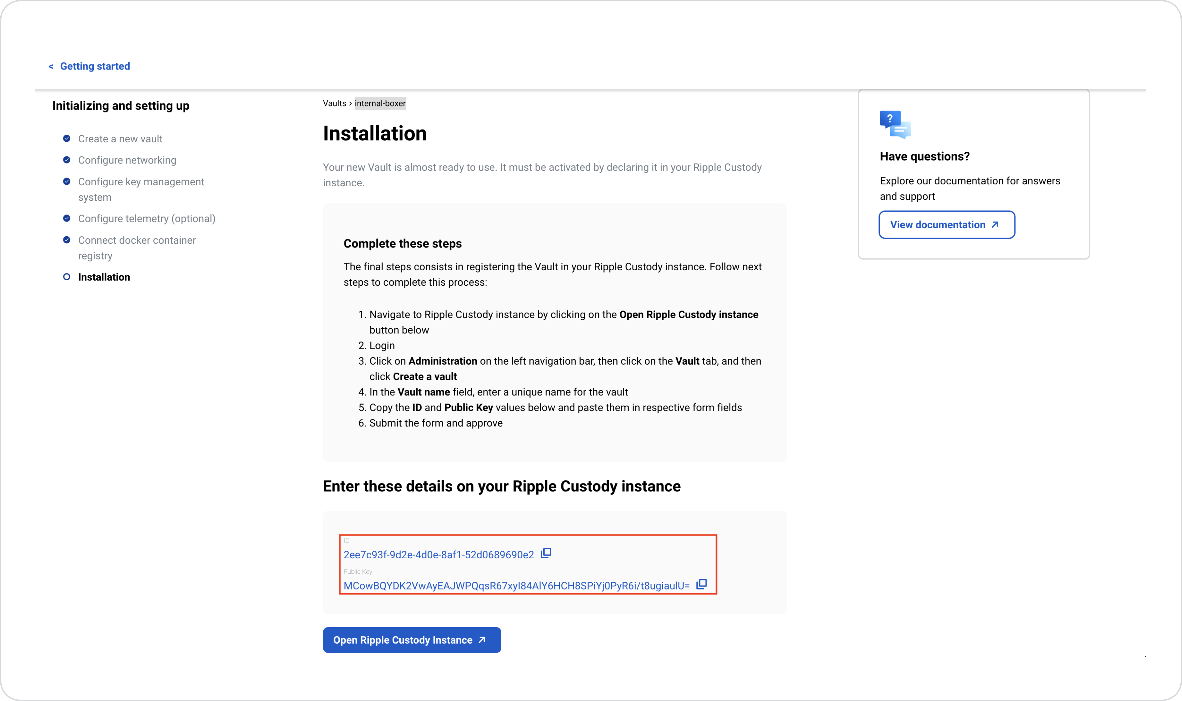The height and width of the screenshot is (701, 1182).
Task: Click the Public Key string starting MCowBQYDK2VwAyEA
Action: click(x=517, y=586)
